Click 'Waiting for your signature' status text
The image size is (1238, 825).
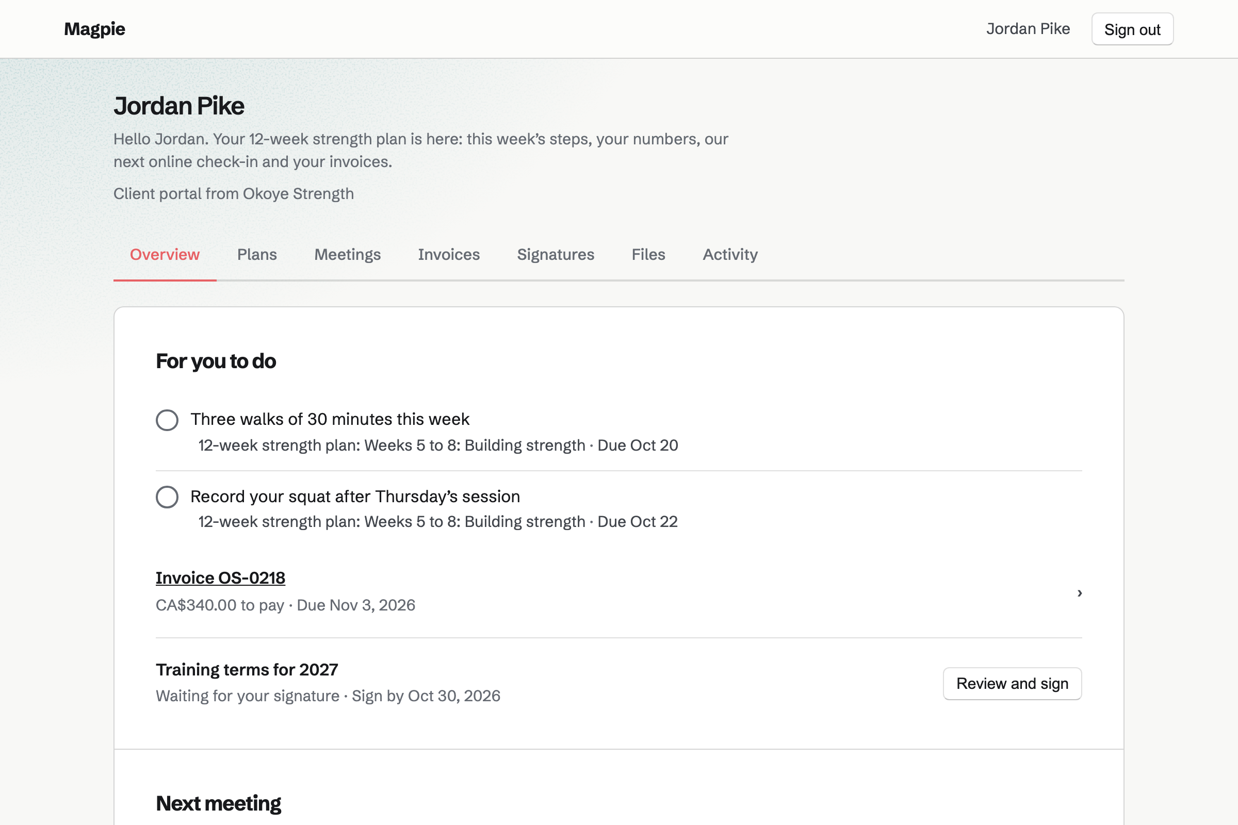248,696
